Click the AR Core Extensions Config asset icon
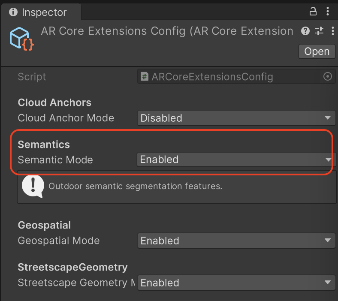This screenshot has height=301, width=338. [x=22, y=39]
